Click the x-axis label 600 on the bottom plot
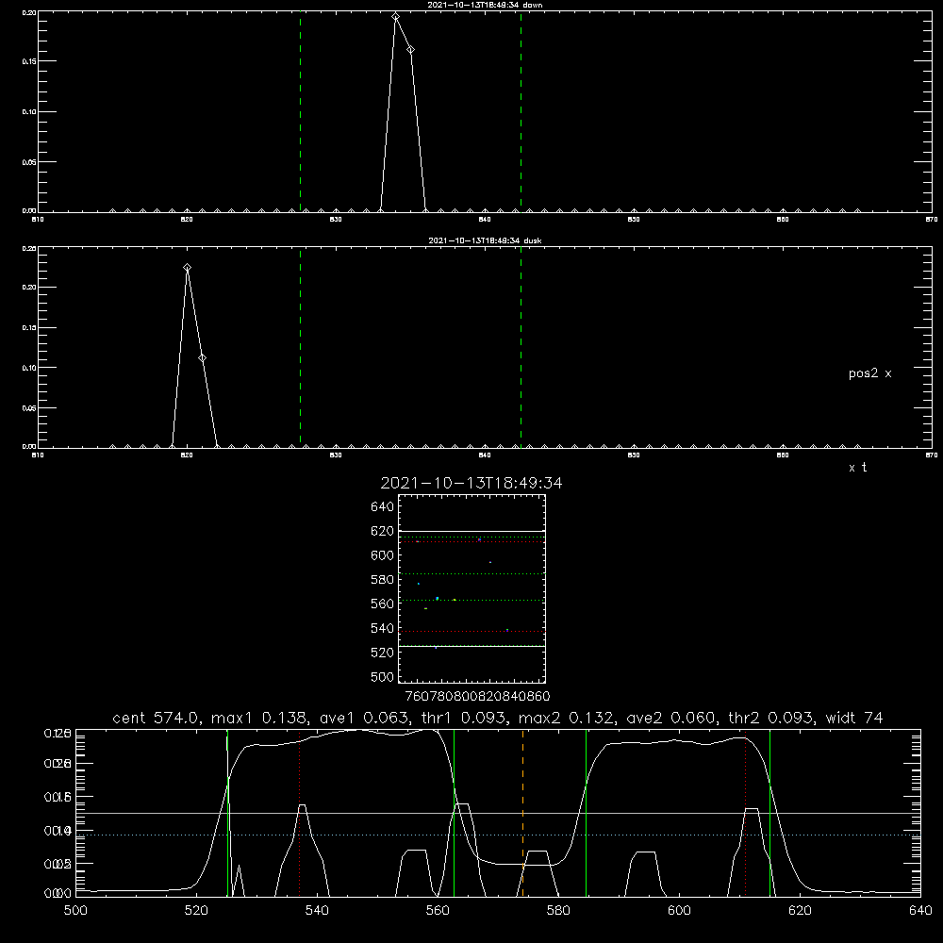Viewport: 943px width, 943px height. tap(679, 911)
